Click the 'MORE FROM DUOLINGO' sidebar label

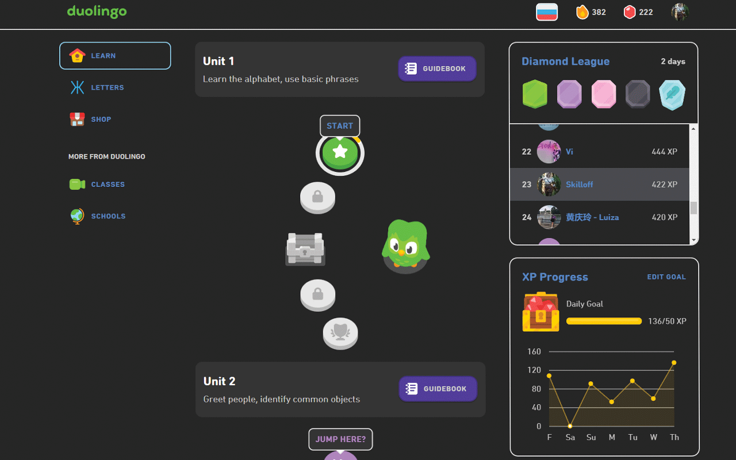pyautogui.click(x=107, y=156)
